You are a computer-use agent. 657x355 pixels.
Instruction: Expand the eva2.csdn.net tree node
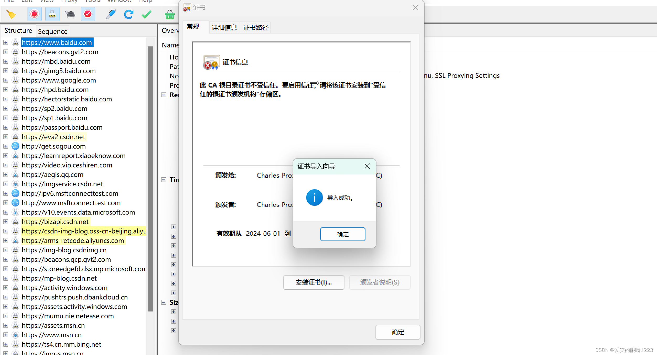click(x=6, y=137)
